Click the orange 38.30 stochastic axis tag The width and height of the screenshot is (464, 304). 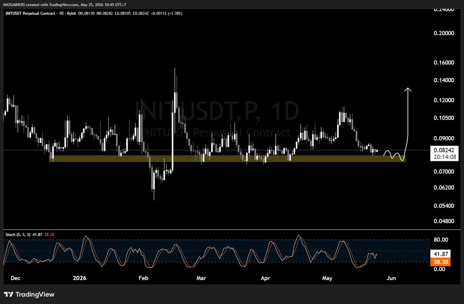pos(441,261)
